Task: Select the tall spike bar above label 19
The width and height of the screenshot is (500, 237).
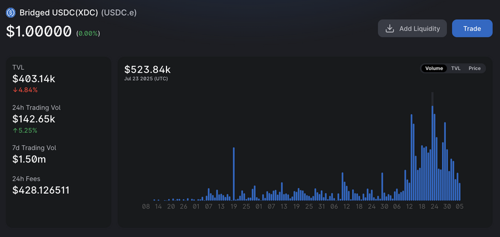Action: pyautogui.click(x=234, y=173)
